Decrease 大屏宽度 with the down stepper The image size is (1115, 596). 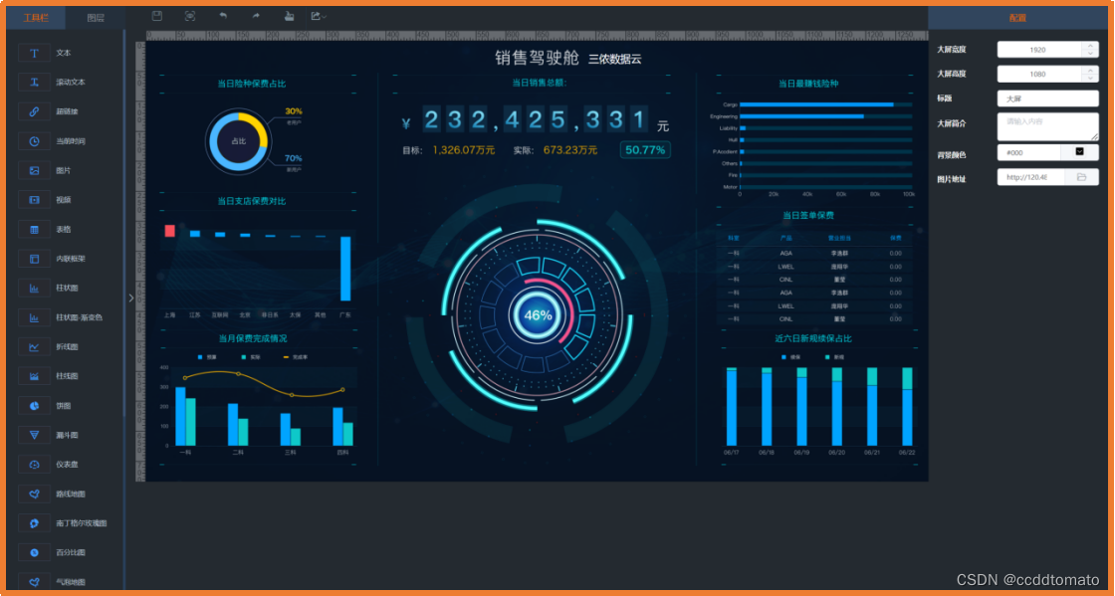click(1091, 54)
